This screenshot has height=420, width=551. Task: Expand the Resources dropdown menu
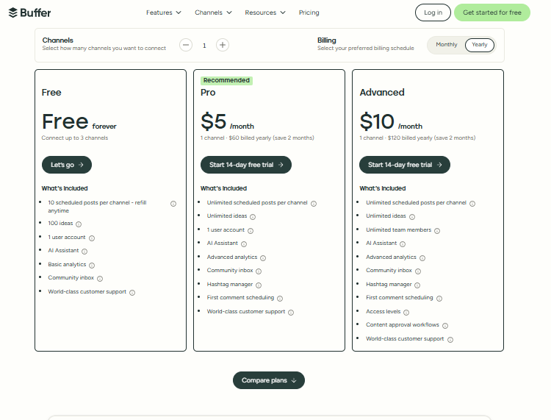pyautogui.click(x=265, y=13)
